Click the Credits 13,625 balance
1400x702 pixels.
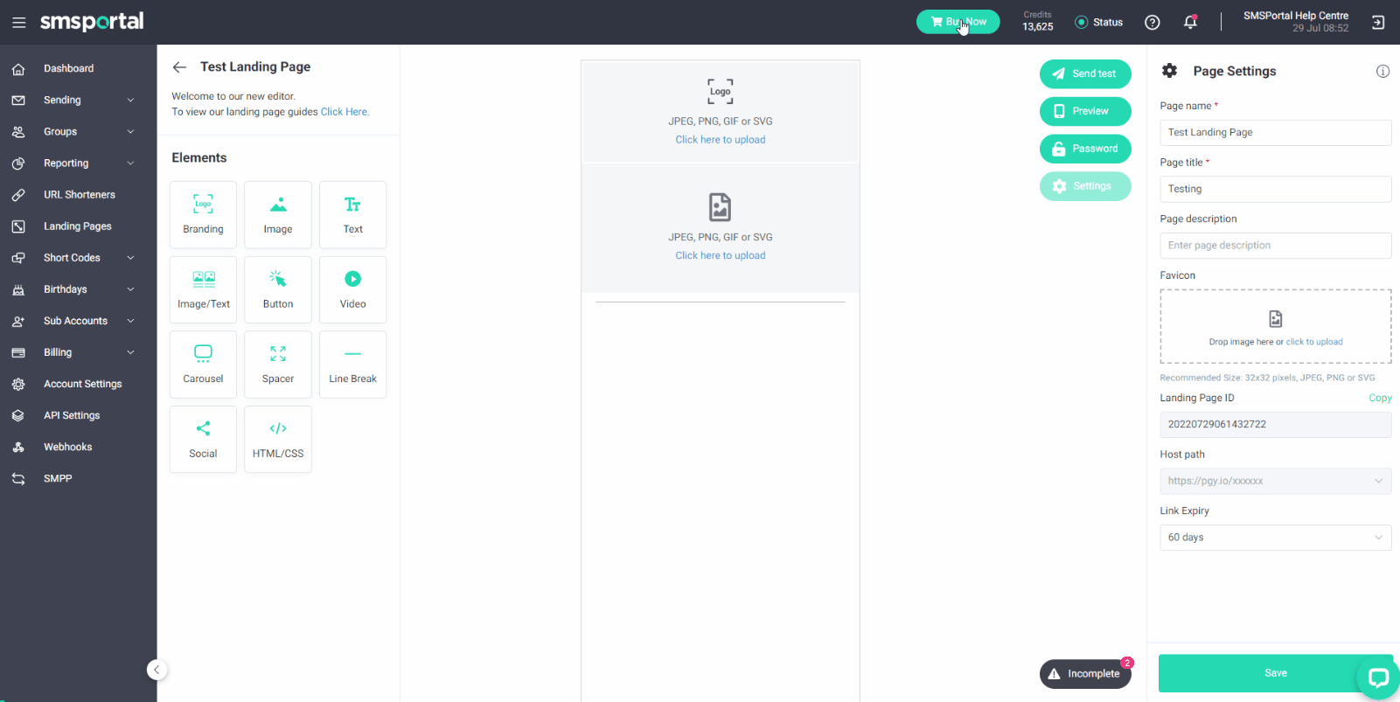tap(1038, 22)
